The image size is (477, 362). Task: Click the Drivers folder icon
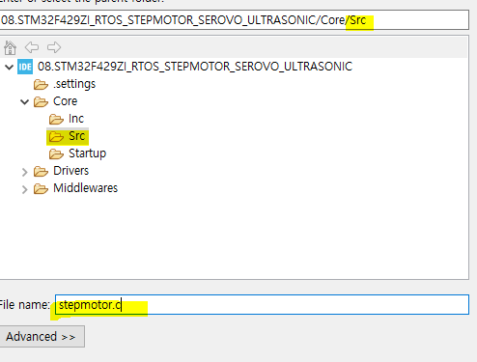(x=41, y=172)
